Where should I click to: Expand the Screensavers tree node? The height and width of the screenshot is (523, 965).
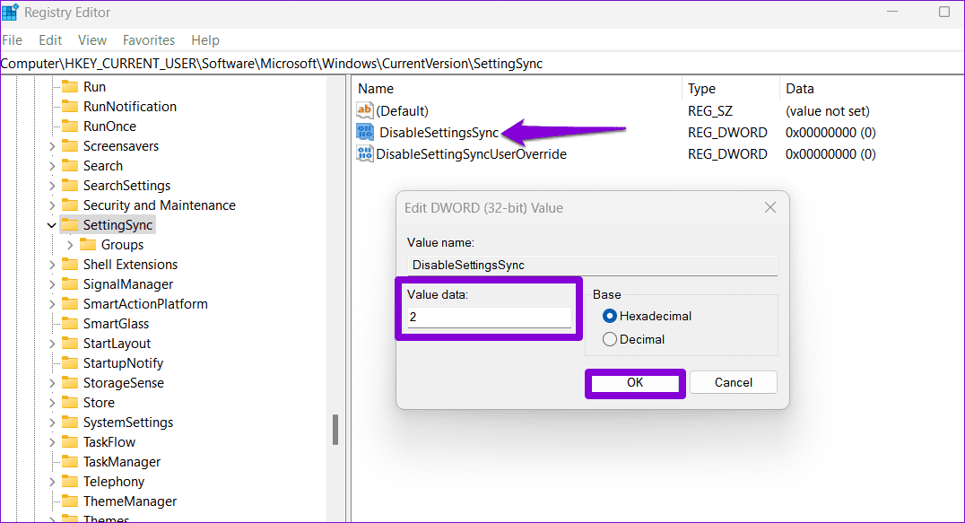(x=52, y=146)
